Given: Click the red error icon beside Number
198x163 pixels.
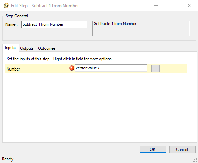Looking at the screenshot, I should tap(72, 68).
